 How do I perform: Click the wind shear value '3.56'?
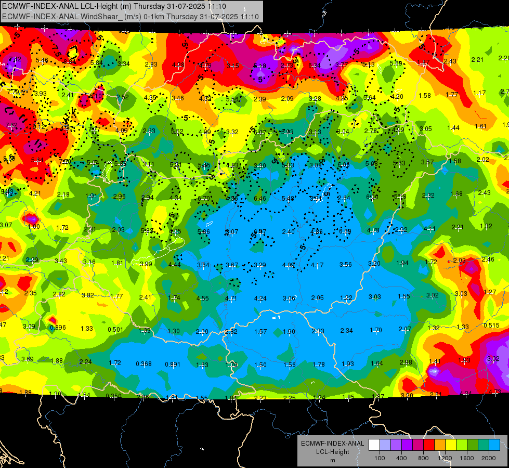345,264
